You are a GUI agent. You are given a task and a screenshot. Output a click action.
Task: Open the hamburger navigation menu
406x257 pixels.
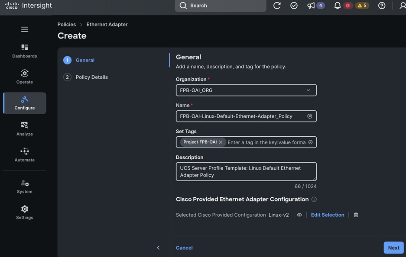click(25, 29)
